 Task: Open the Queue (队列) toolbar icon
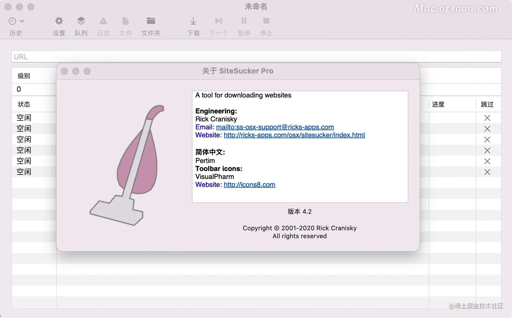tap(81, 21)
